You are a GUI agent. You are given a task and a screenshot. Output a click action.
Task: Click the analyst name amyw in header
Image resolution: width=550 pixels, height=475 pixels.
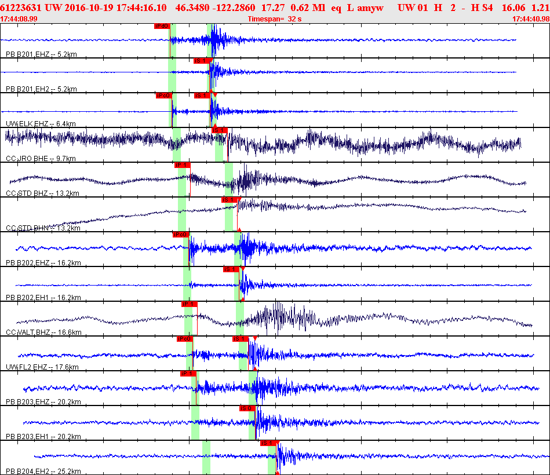[370, 8]
